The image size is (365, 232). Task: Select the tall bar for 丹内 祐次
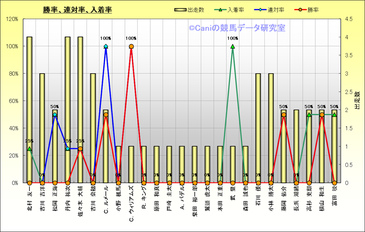[x=67, y=109]
